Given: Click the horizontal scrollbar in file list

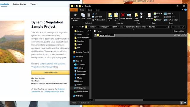Looking at the screenshot, I should point(119,100).
